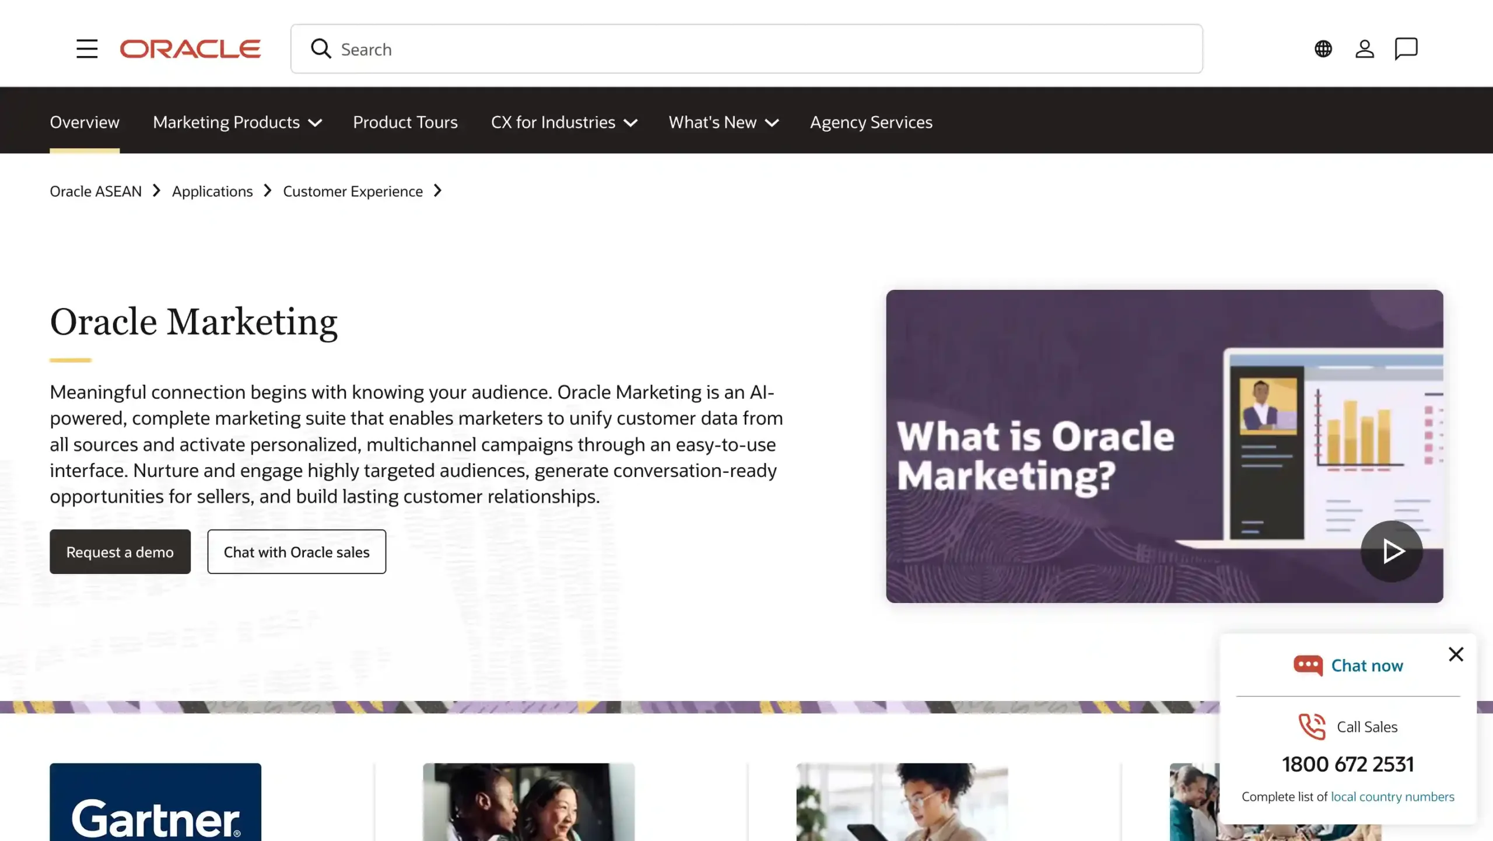Click the red phone icon beside Call Sales

(x=1312, y=726)
